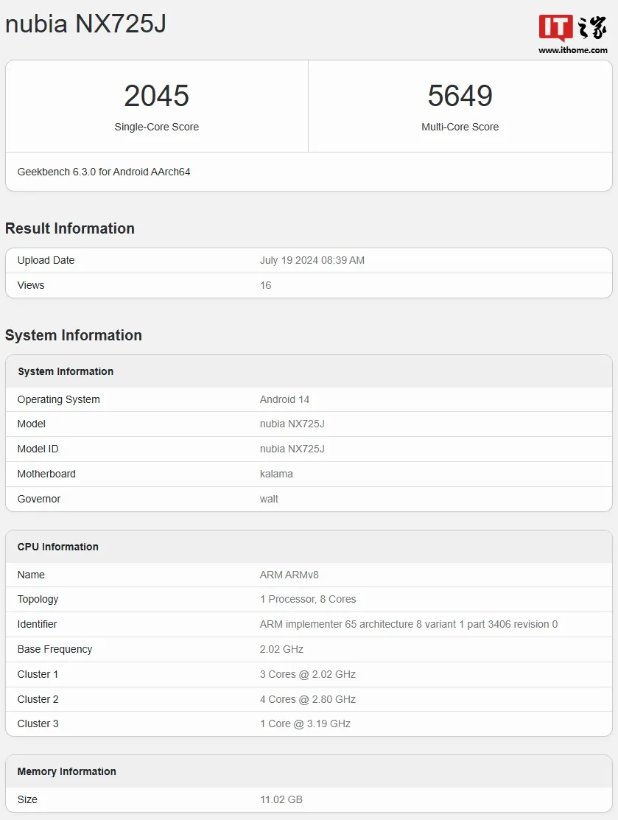
Task: Select the motherboard value "kalama"
Action: point(276,474)
